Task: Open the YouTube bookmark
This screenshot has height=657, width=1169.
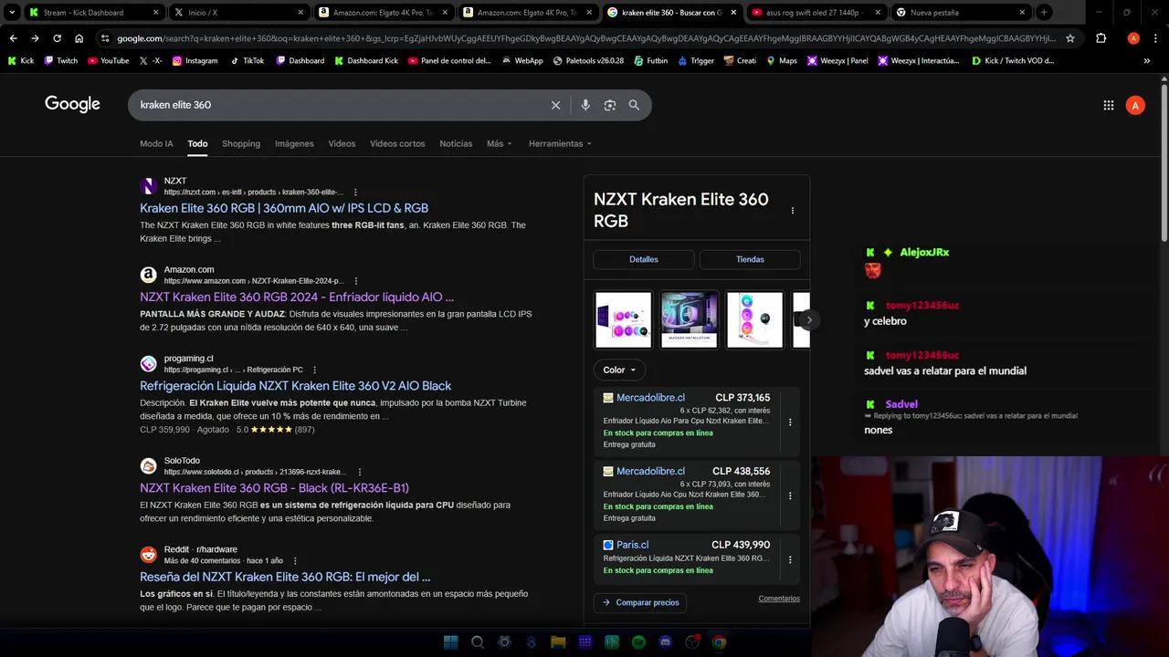Action: pyautogui.click(x=108, y=60)
